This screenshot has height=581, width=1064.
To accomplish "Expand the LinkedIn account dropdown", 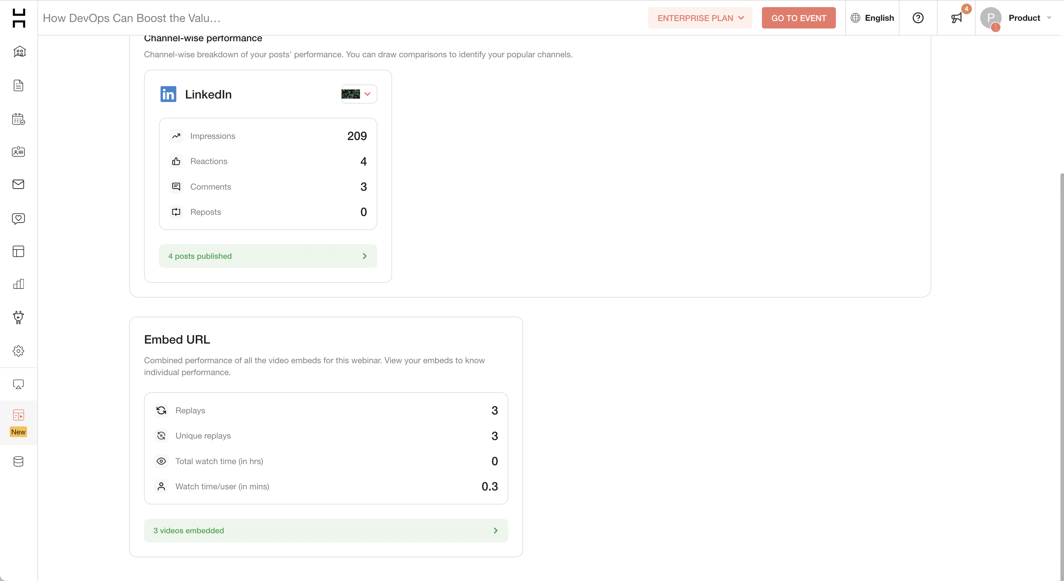I will point(359,94).
